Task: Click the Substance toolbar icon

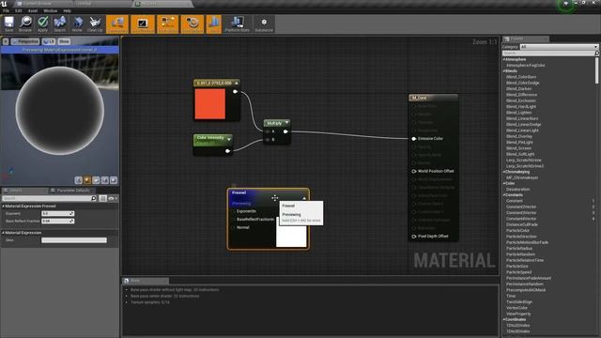Action: click(x=264, y=24)
